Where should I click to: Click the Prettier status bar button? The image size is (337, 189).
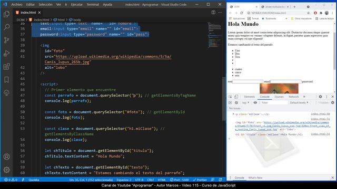[200, 180]
